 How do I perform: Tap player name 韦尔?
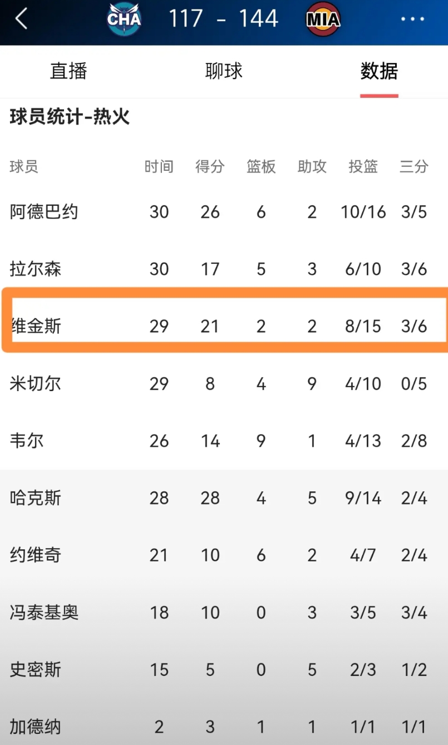27,441
